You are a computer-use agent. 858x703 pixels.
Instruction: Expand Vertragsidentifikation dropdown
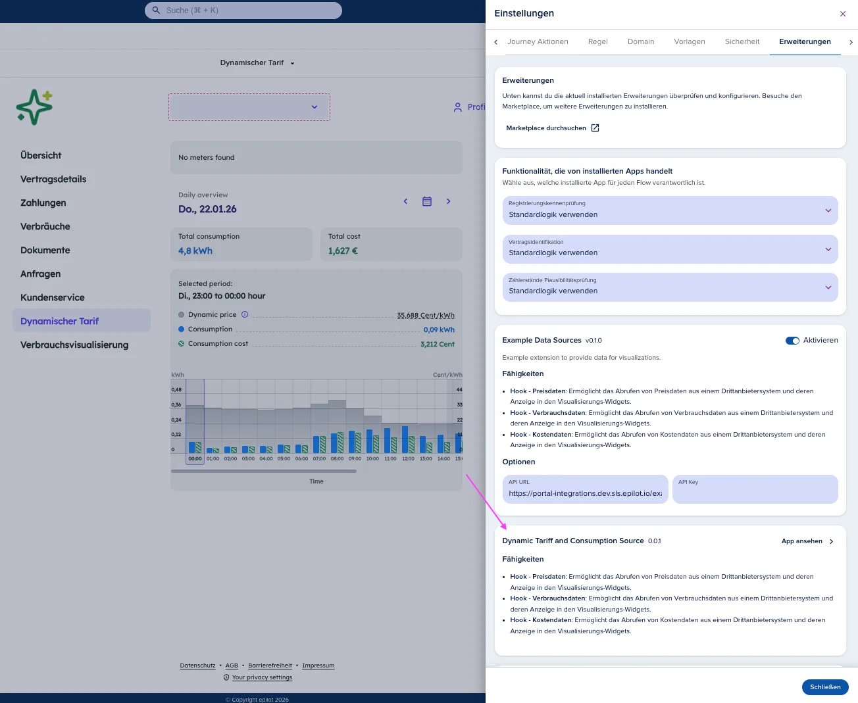coord(670,249)
